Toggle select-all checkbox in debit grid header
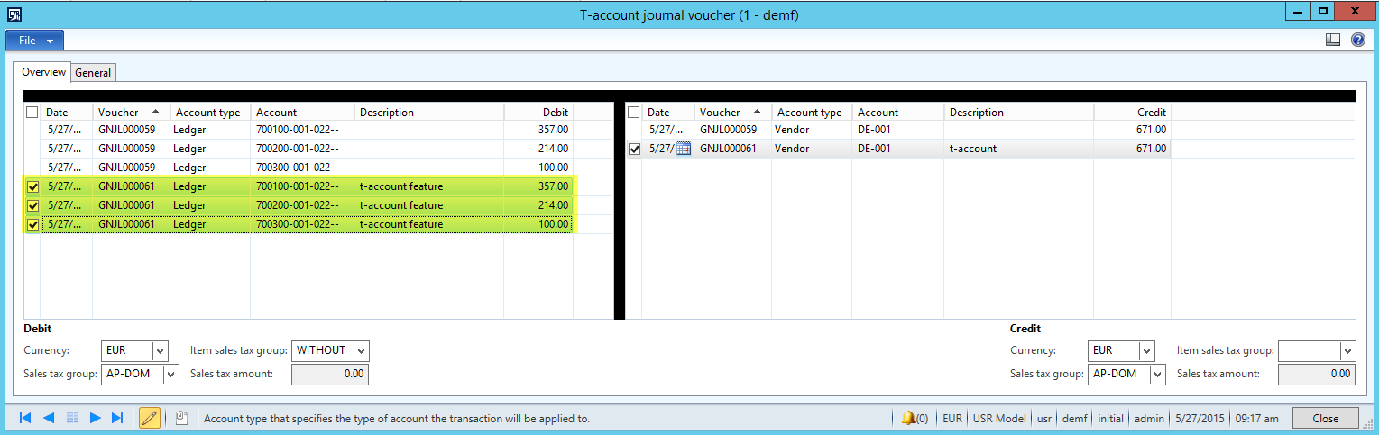This screenshot has width=1379, height=435. point(32,113)
